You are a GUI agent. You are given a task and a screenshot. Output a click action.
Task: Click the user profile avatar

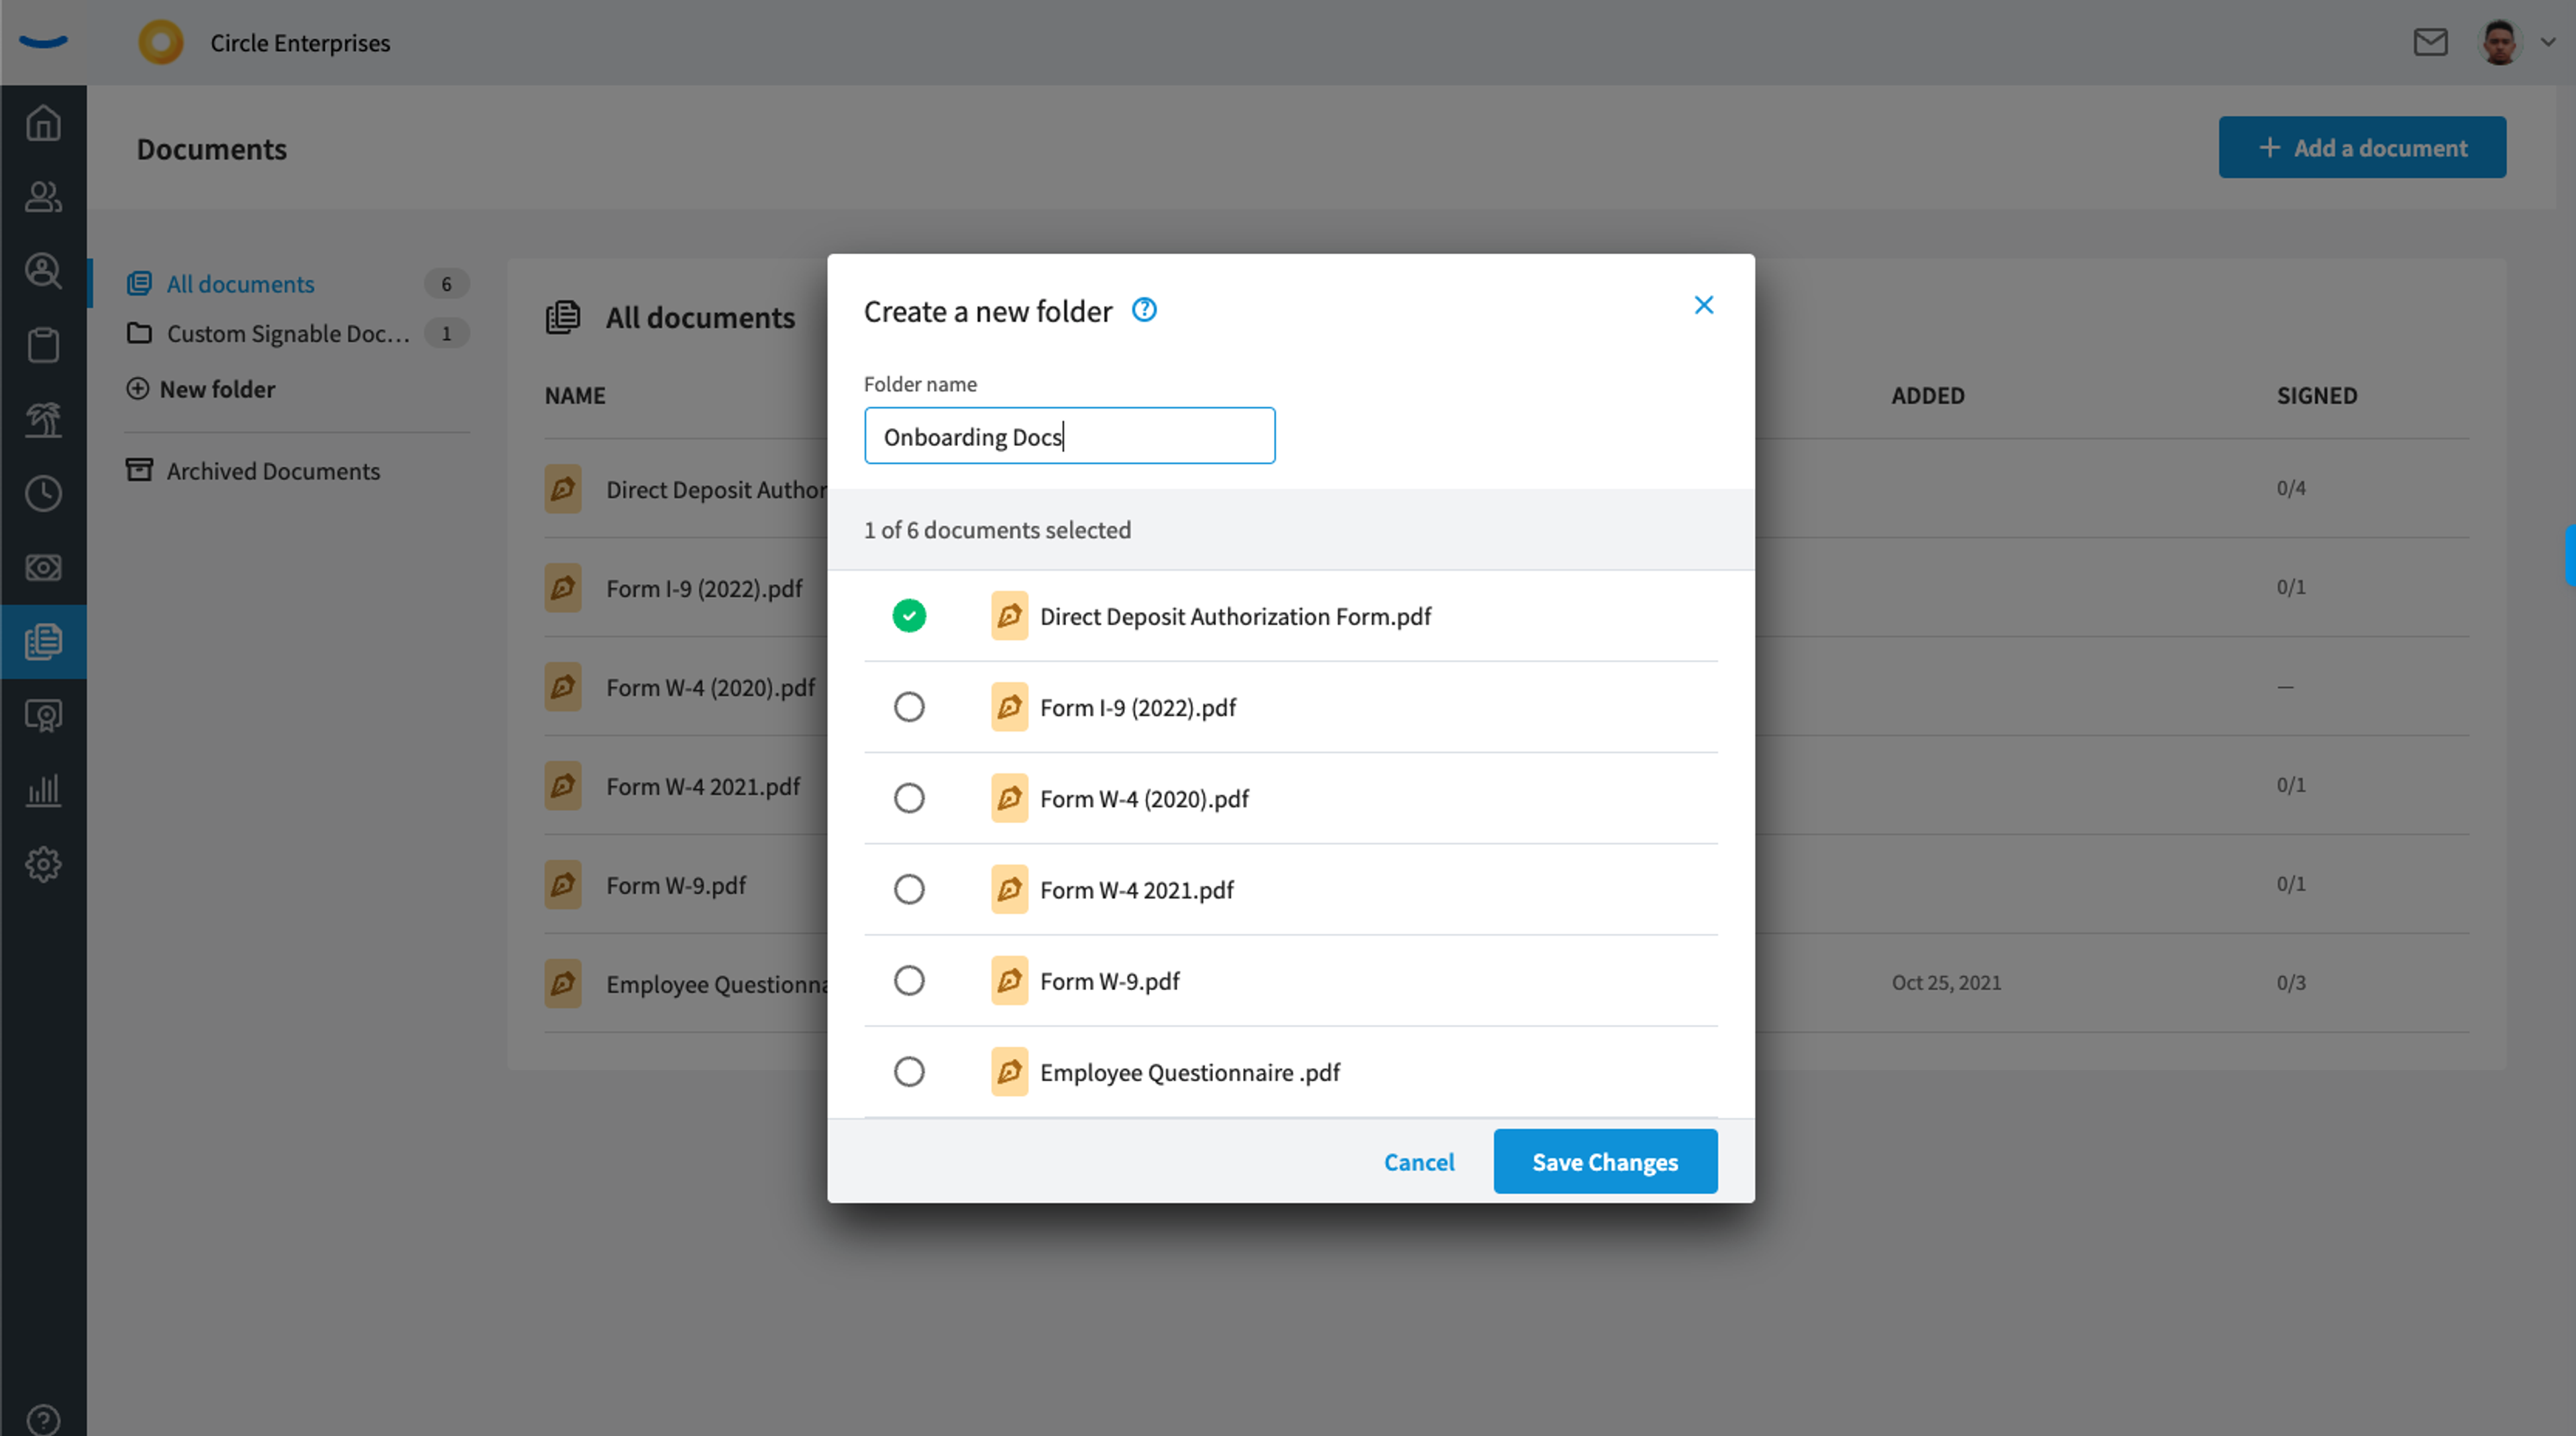pos(2500,42)
